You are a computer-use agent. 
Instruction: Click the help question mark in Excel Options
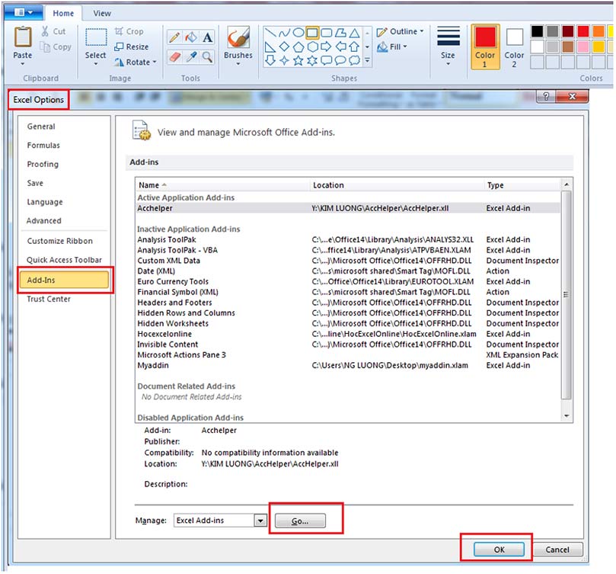tap(546, 96)
